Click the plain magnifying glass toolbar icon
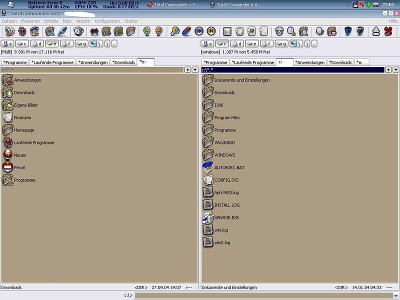The height and width of the screenshot is (300, 400). pyautogui.click(x=291, y=31)
